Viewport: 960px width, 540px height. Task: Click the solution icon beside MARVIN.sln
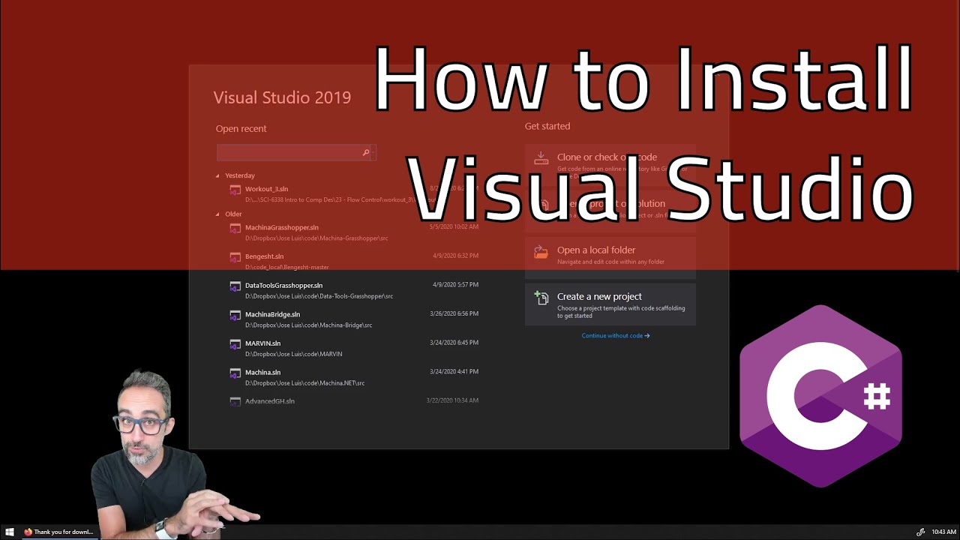point(235,345)
